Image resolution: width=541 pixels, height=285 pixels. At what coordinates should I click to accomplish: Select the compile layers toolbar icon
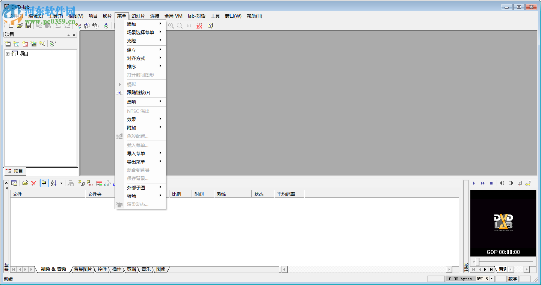[x=86, y=25]
